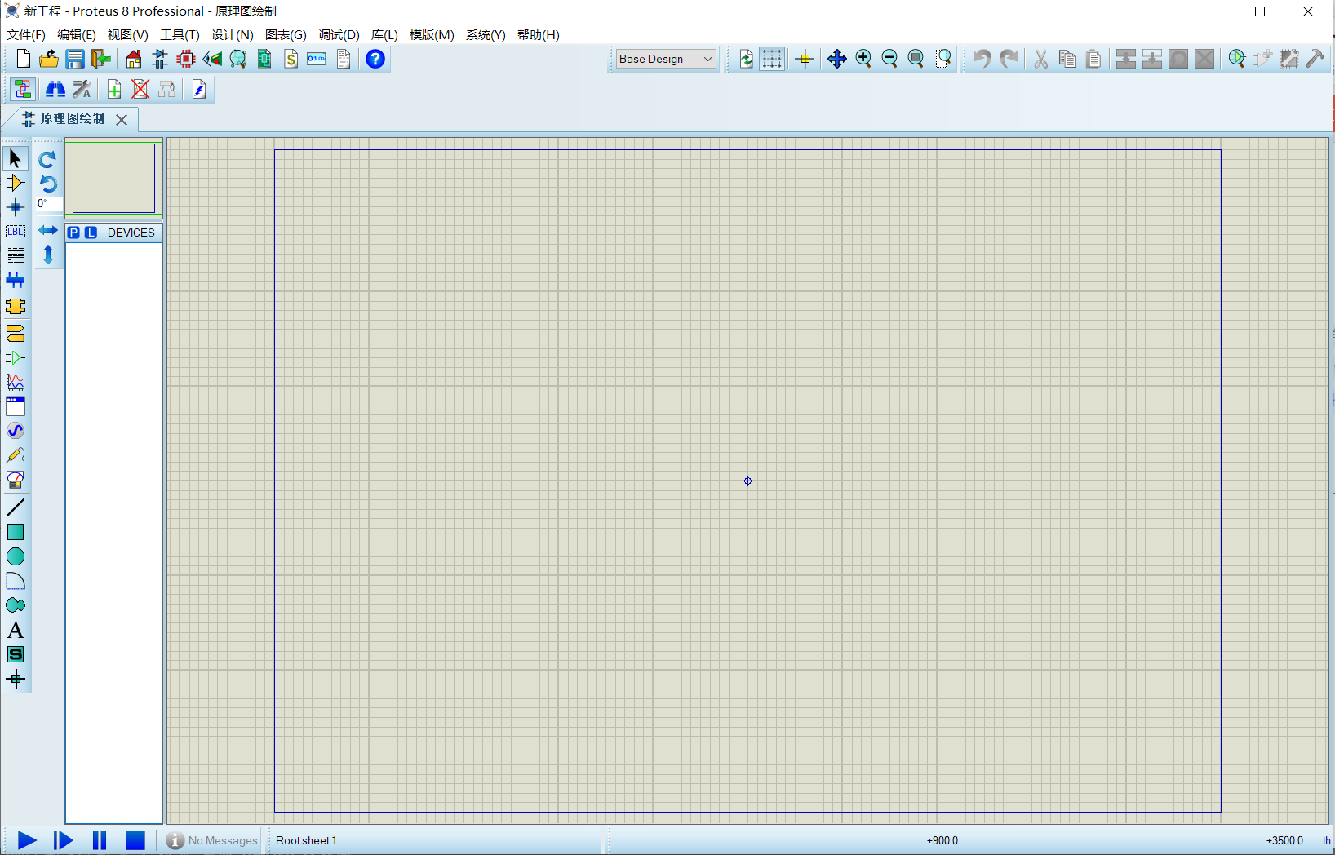
Task: Open Bill of Materials dollar icon
Action: tap(291, 59)
